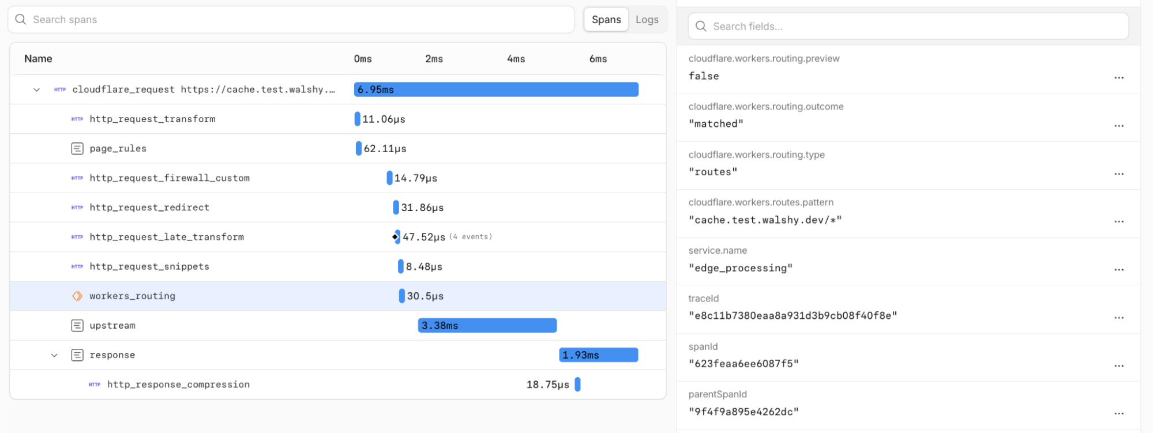Click the magnifier icon in Search spans
Viewport: 1153px width, 433px height.
point(21,20)
